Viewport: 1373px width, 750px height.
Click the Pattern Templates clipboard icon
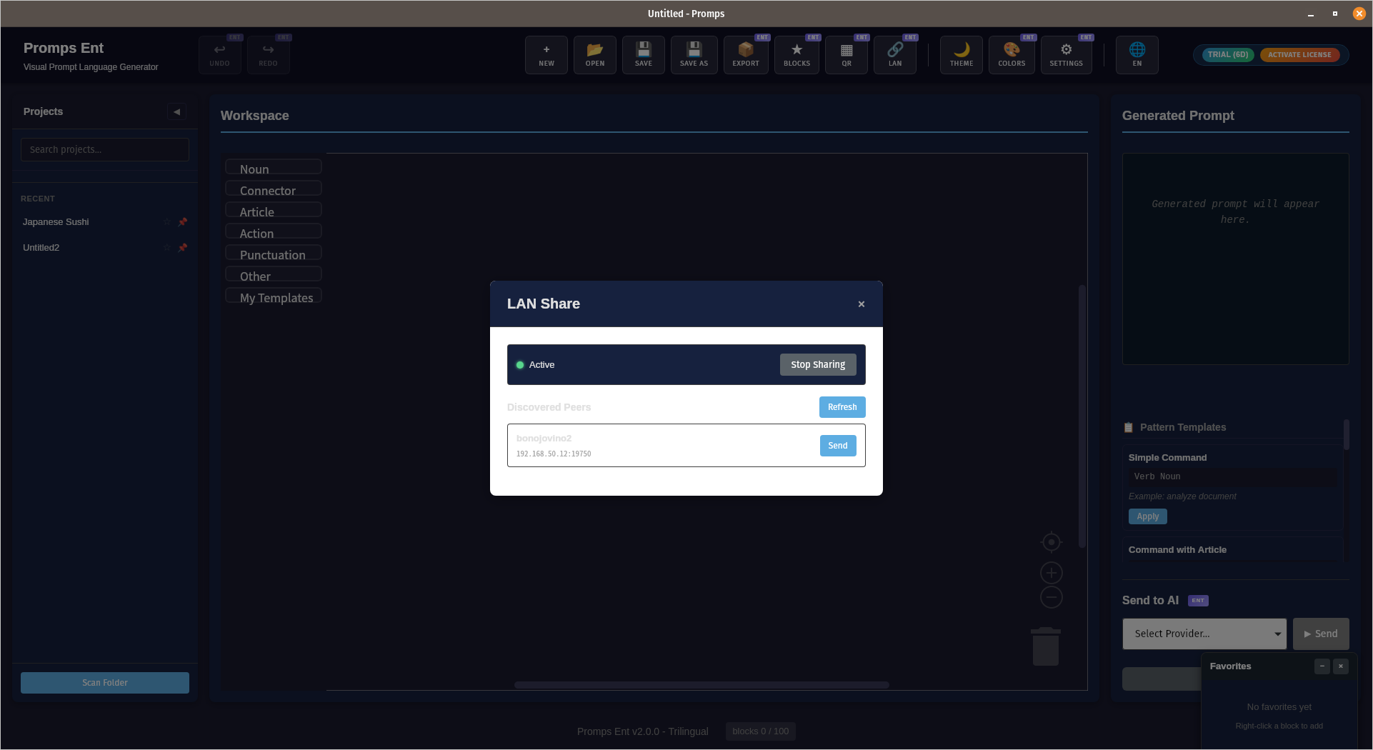pos(1129,428)
